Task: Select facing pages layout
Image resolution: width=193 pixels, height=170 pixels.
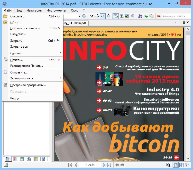Action: pyautogui.click(x=181, y=165)
